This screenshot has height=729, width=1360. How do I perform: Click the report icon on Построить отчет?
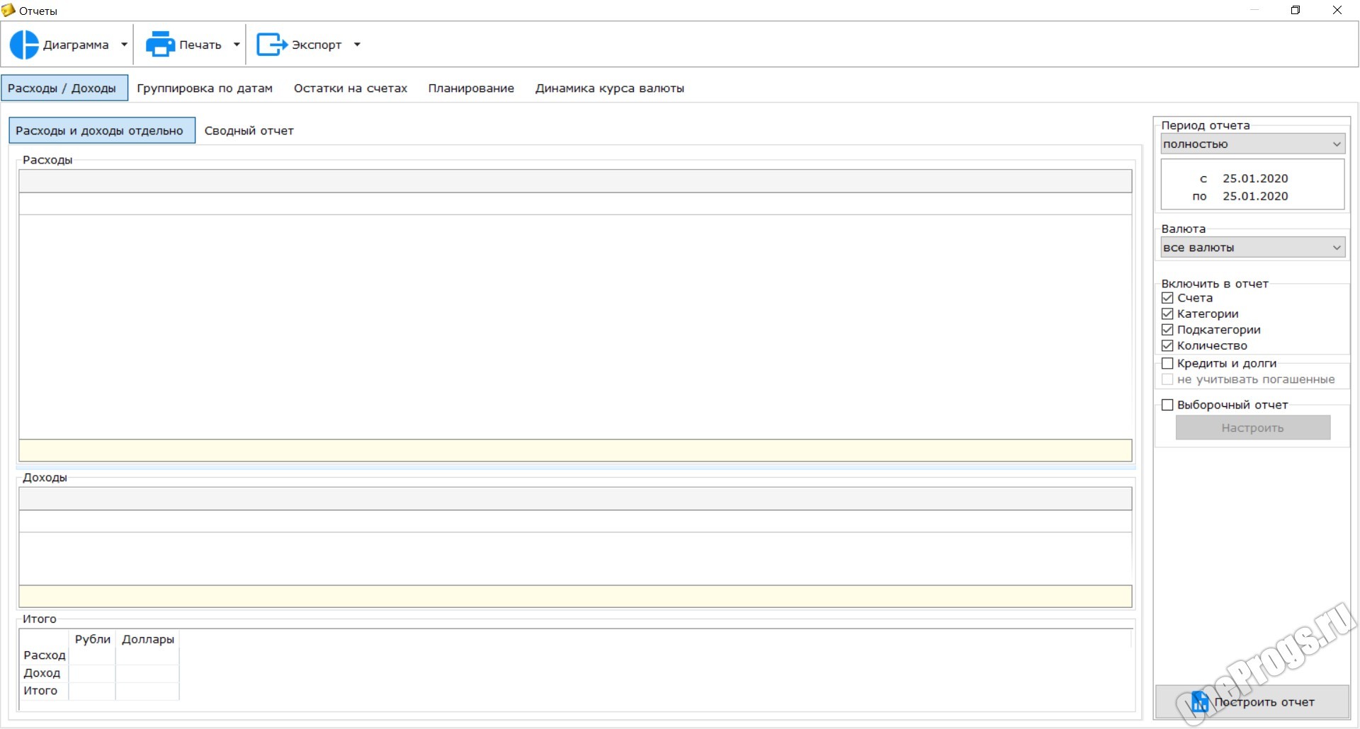(1200, 701)
